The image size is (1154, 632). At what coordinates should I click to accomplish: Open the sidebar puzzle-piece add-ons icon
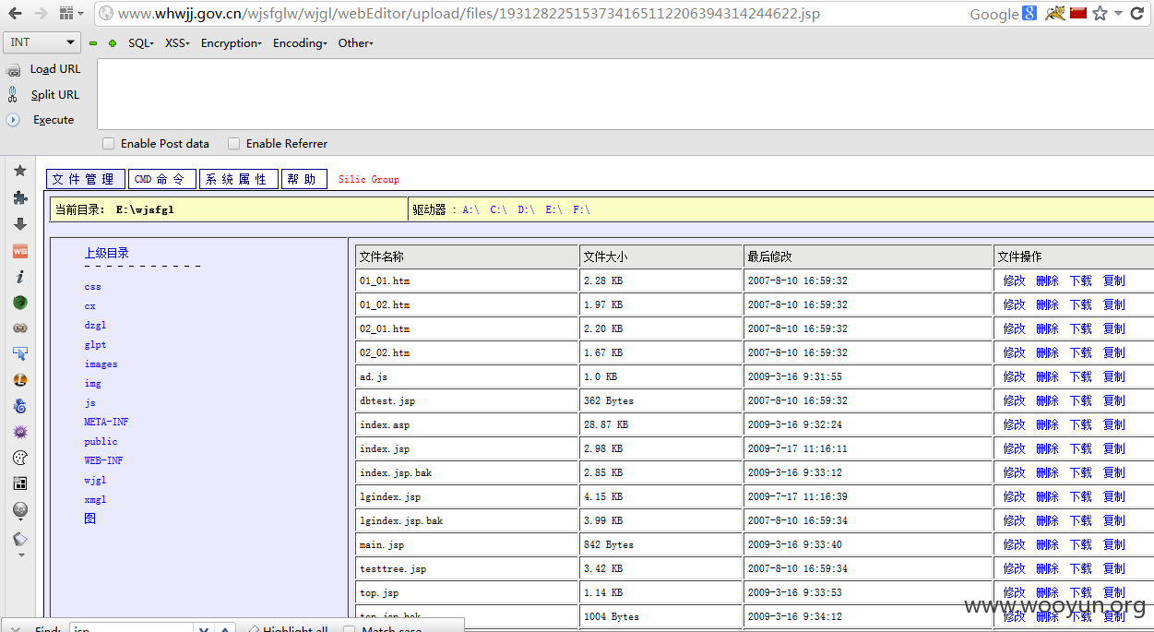(19, 197)
